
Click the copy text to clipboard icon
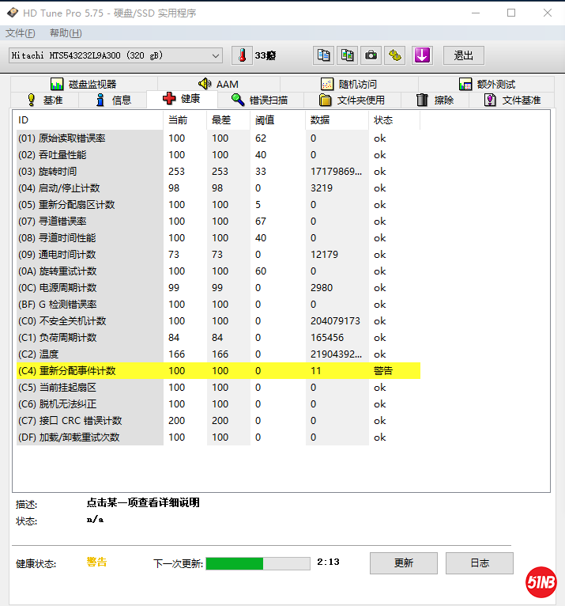tap(323, 55)
